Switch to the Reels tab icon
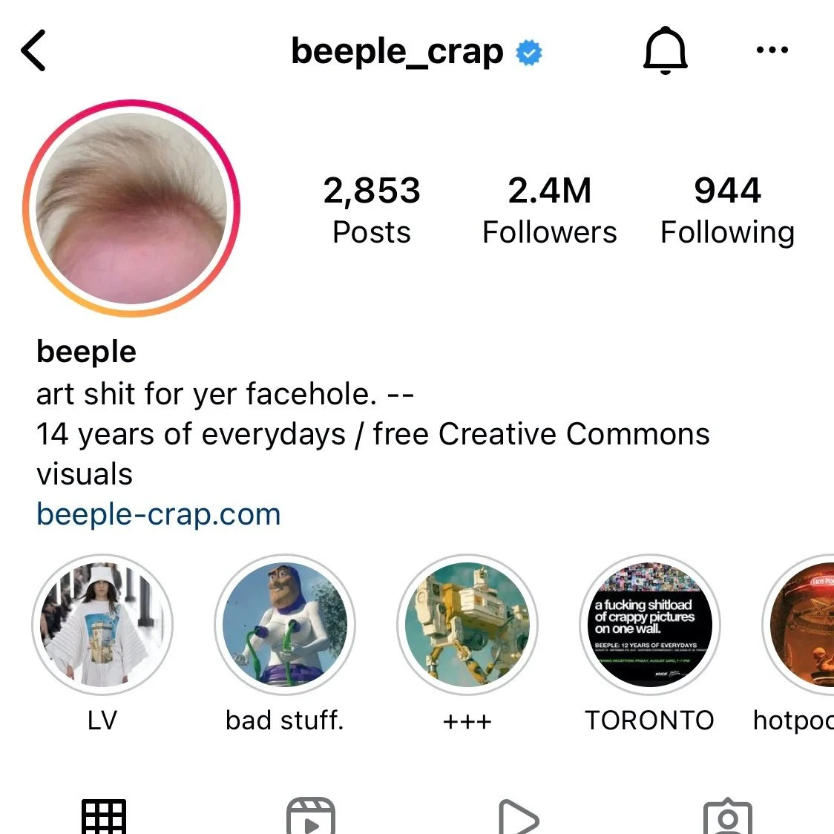The image size is (834, 834). pos(311,816)
